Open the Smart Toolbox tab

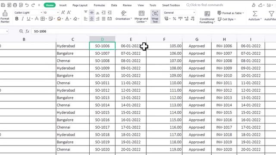click(x=171, y=5)
